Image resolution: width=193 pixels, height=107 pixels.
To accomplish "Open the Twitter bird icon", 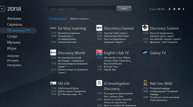I will (179, 9).
